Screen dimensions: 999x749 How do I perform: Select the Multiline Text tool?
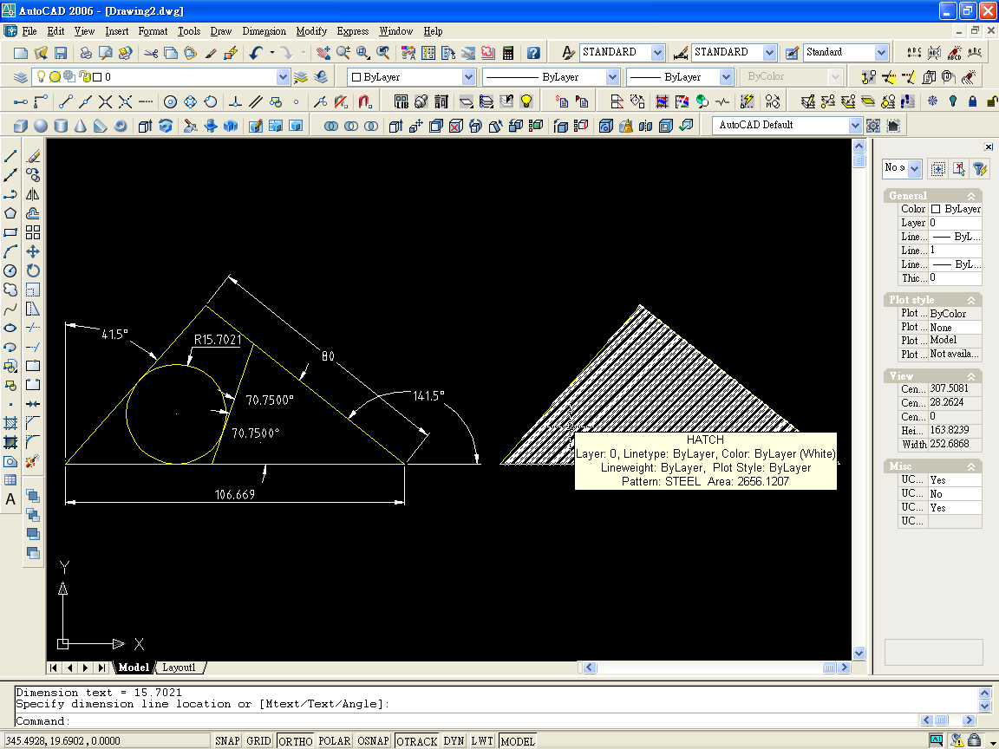coord(10,499)
